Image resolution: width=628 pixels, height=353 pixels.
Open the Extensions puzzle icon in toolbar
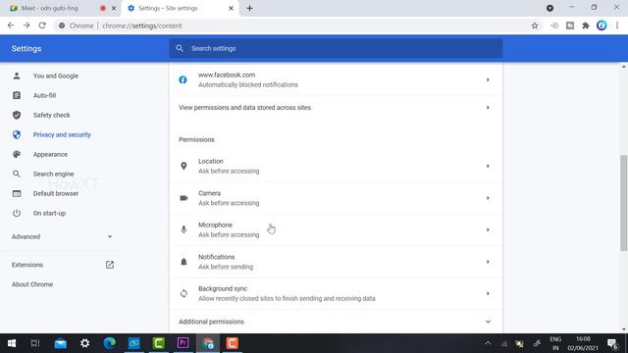pyautogui.click(x=586, y=25)
